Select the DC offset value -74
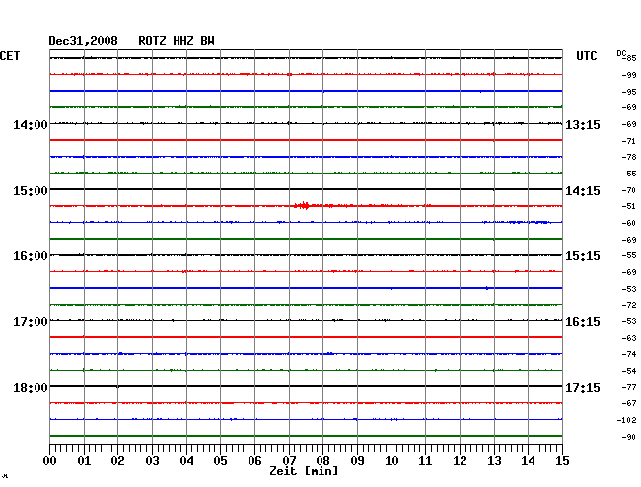Screen dimensions: 641x487 629,354
